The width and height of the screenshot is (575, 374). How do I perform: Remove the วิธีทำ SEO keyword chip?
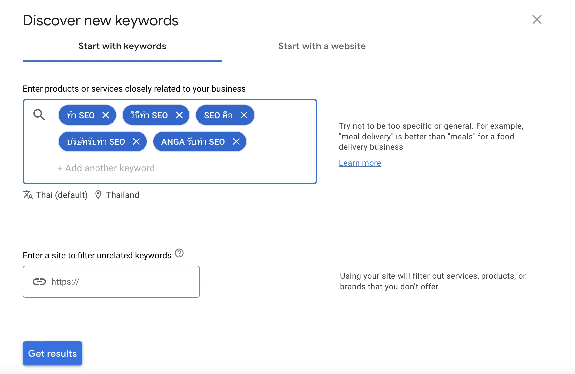pos(179,115)
